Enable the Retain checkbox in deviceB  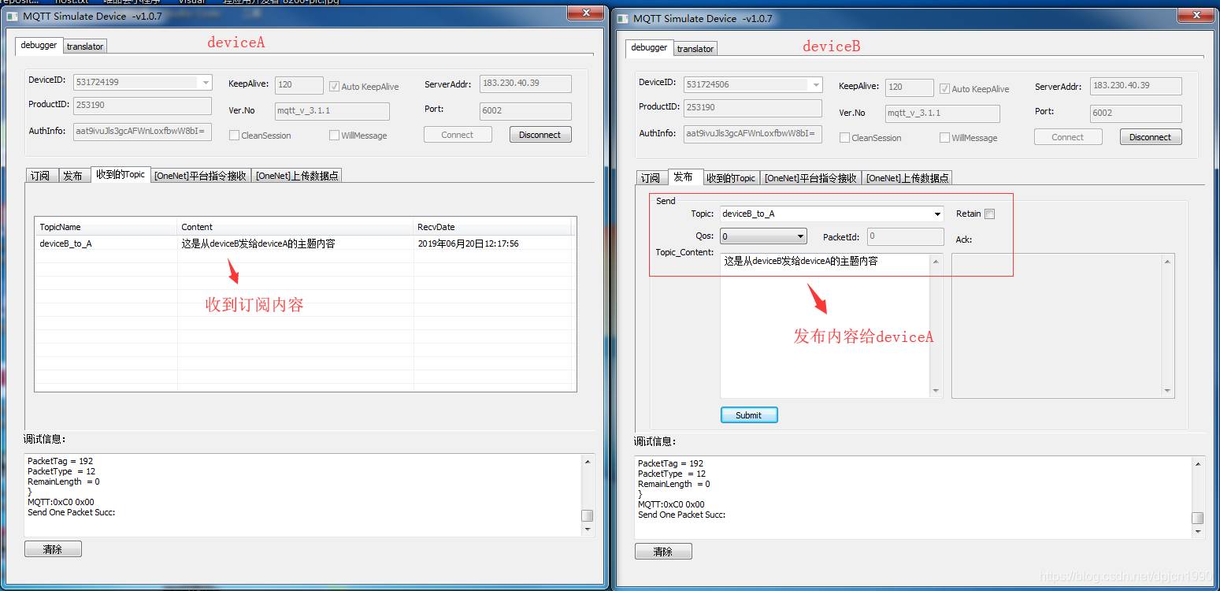coord(990,214)
